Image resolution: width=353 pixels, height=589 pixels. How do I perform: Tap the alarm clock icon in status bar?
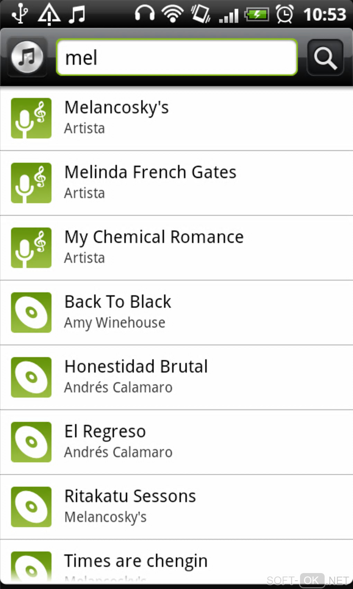coord(284,15)
